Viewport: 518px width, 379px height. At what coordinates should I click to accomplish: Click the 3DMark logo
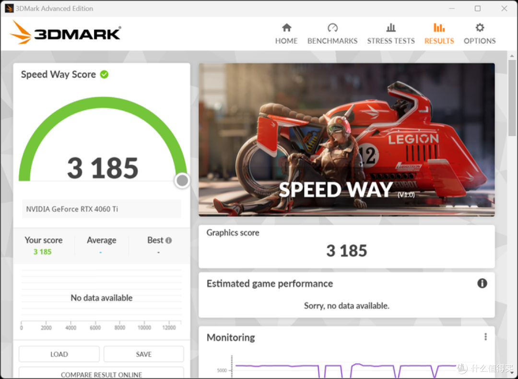65,32
